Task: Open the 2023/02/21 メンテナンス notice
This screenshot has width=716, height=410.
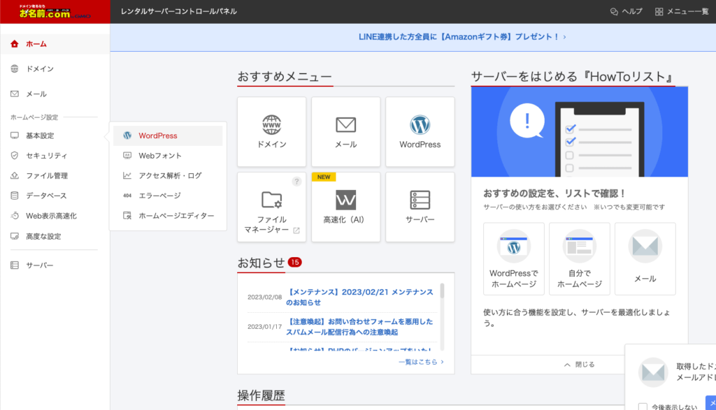Action: [359, 298]
